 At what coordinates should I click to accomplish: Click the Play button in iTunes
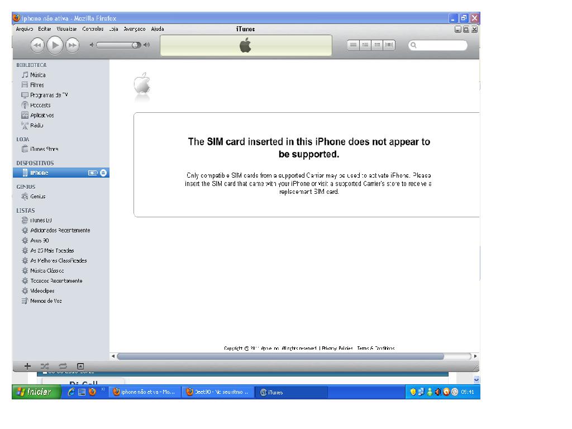[x=55, y=45]
